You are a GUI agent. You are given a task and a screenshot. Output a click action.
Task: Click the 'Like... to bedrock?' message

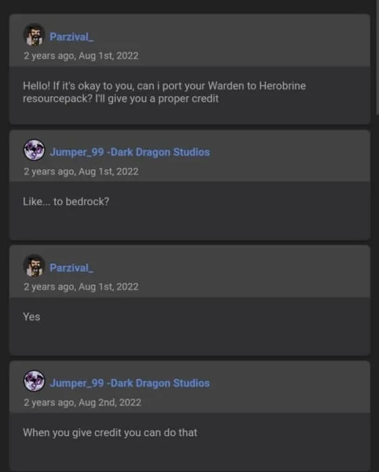(x=66, y=202)
